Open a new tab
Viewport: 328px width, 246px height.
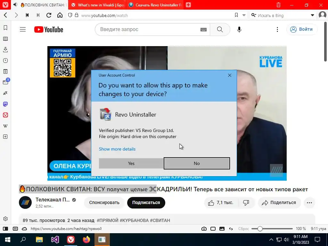pyautogui.click(x=188, y=5)
